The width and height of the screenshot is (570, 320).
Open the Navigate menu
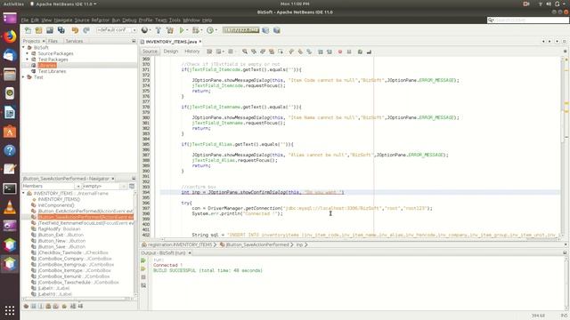point(63,20)
